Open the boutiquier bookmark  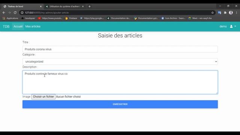point(28,18)
